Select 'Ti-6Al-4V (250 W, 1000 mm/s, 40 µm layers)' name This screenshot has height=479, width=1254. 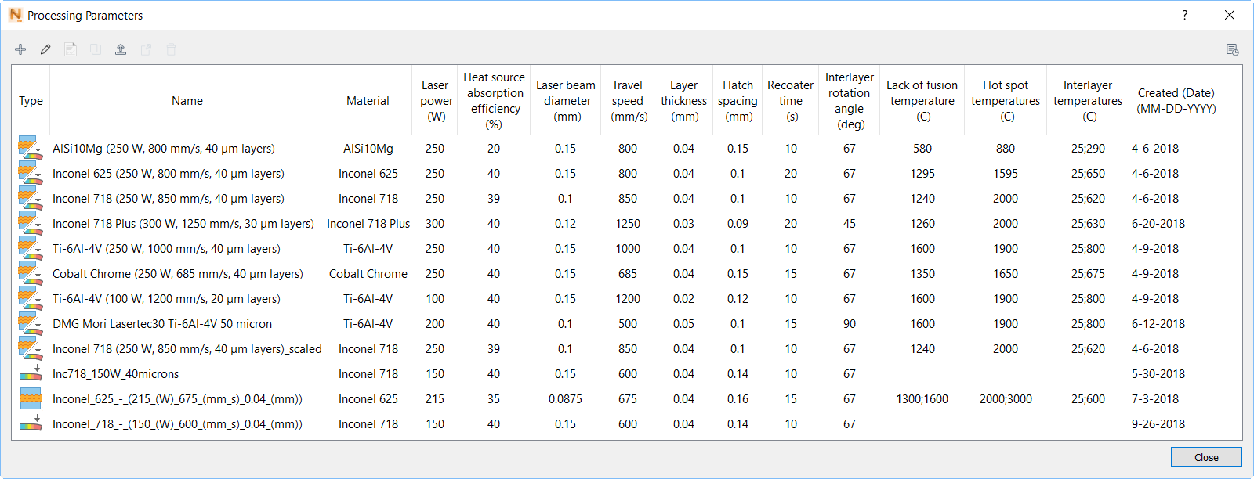(166, 248)
